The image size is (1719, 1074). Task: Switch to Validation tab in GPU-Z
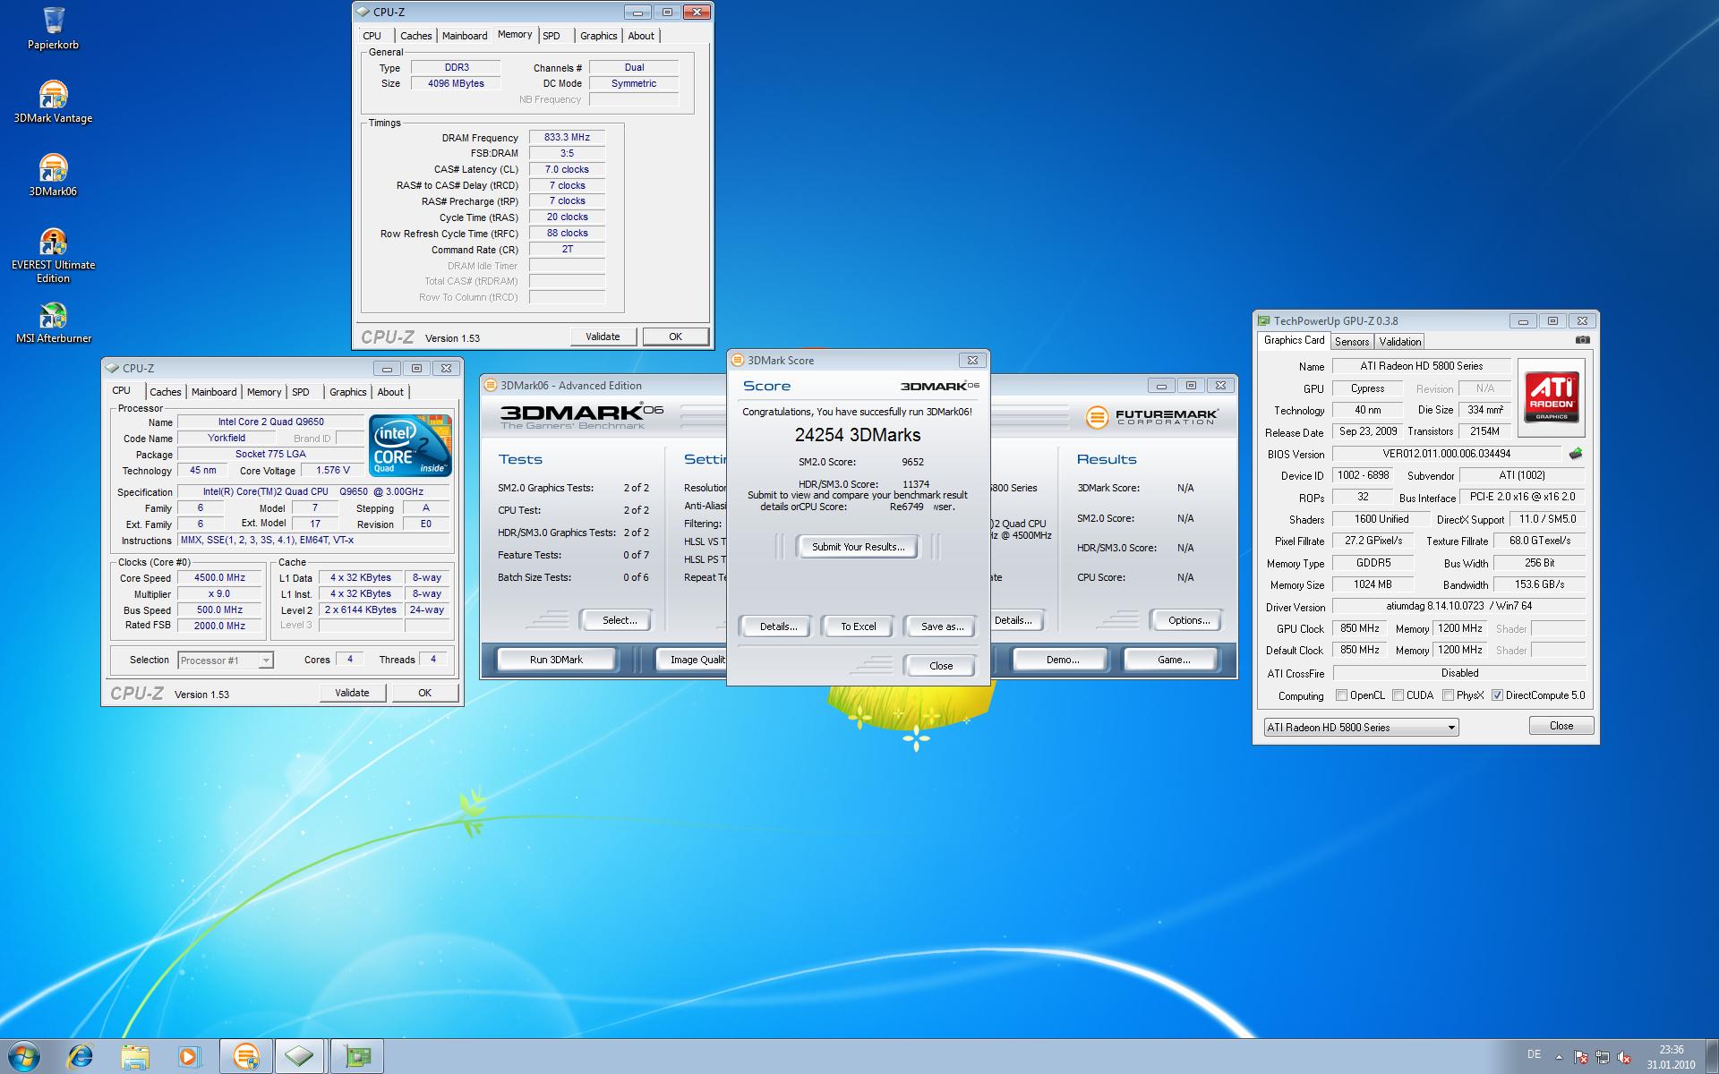(x=1399, y=342)
